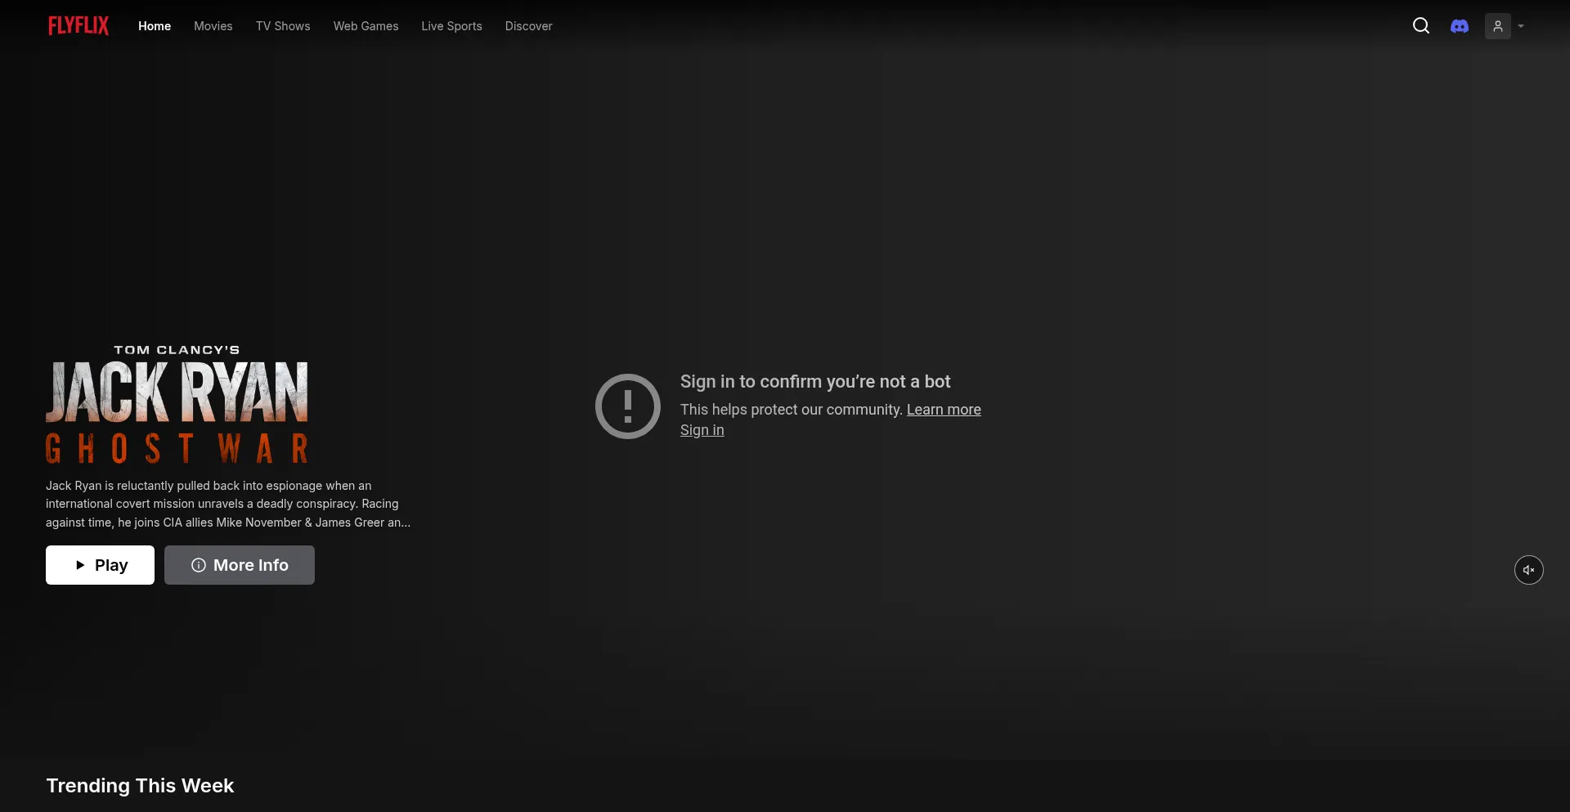This screenshot has width=1570, height=812.
Task: Go to the Home tab
Action: pyautogui.click(x=155, y=26)
